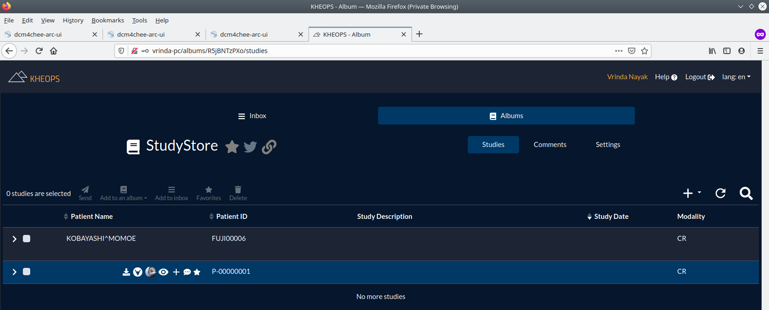Open Firefox library icon

(x=712, y=51)
